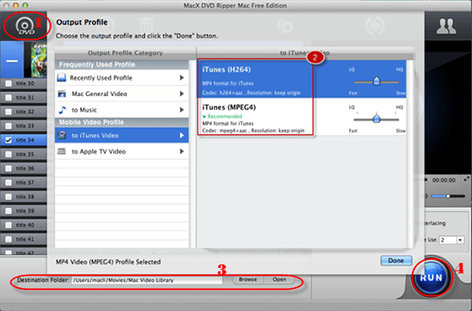The height and width of the screenshot is (311, 472).
Task: Select Mac General Video category
Action: click(122, 94)
